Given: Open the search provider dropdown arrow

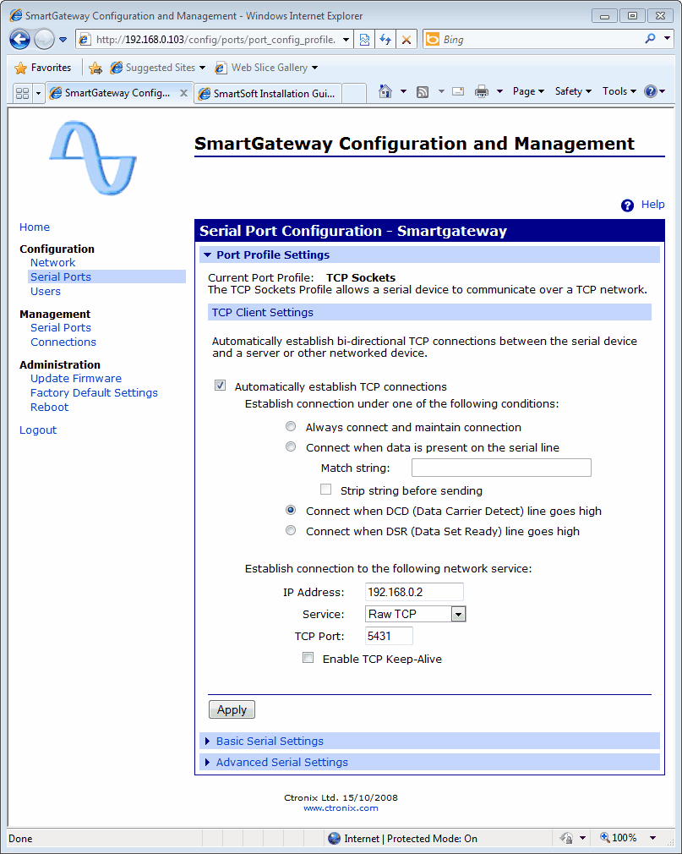Looking at the screenshot, I should [x=667, y=39].
